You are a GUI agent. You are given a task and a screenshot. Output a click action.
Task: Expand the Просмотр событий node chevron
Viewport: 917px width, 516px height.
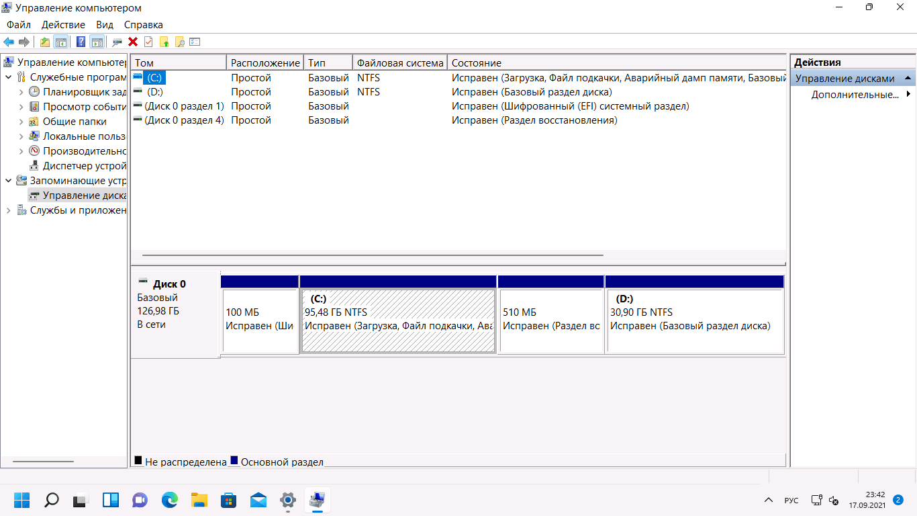21,107
